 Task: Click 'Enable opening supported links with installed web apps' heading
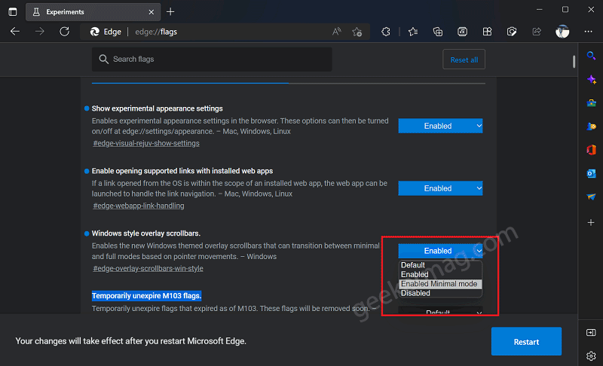click(x=182, y=171)
